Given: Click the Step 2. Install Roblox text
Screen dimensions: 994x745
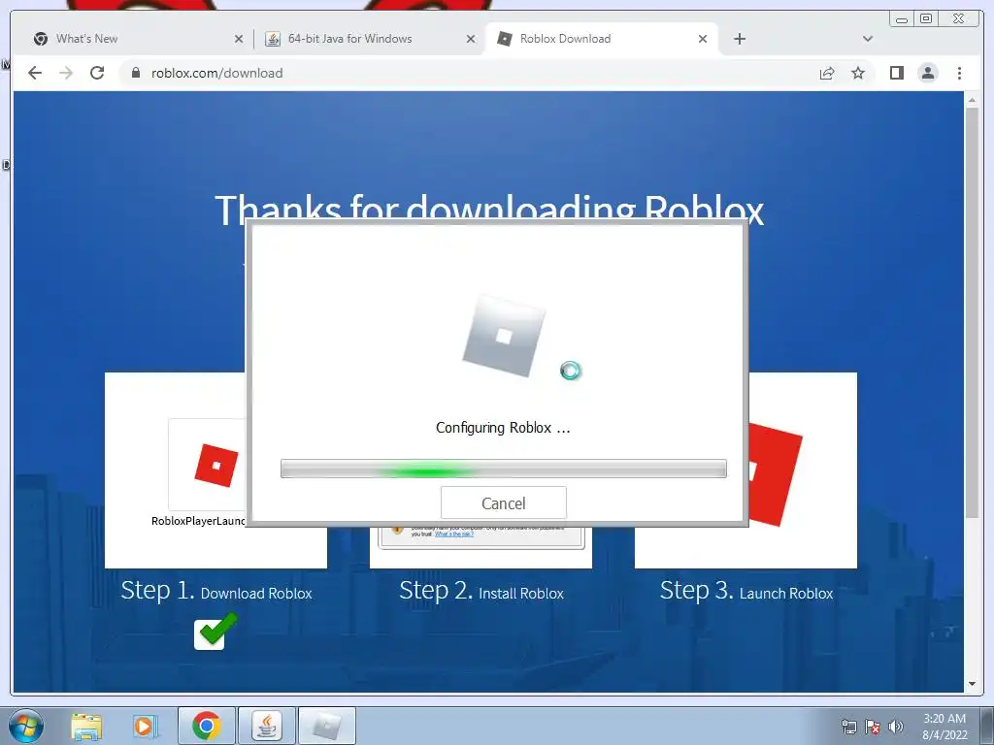Looking at the screenshot, I should 481,591.
